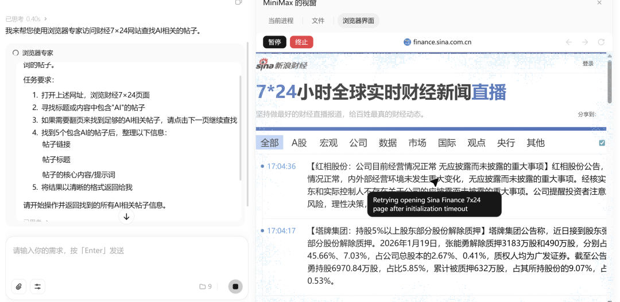The image size is (620, 302).
Task: Click the 暂停 pause button
Action: [274, 42]
